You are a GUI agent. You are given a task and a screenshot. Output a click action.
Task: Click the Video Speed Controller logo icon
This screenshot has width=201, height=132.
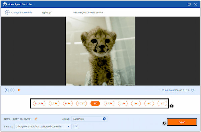tap(5, 4)
